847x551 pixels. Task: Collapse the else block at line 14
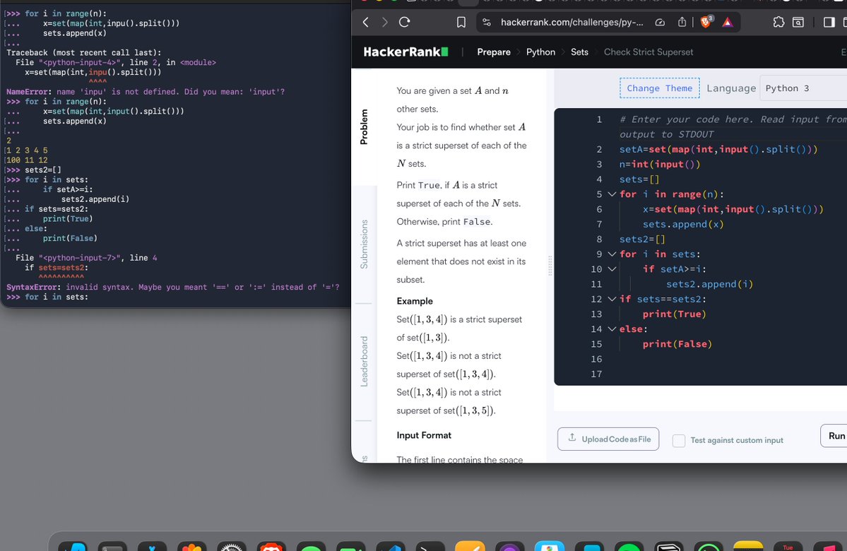tap(612, 329)
